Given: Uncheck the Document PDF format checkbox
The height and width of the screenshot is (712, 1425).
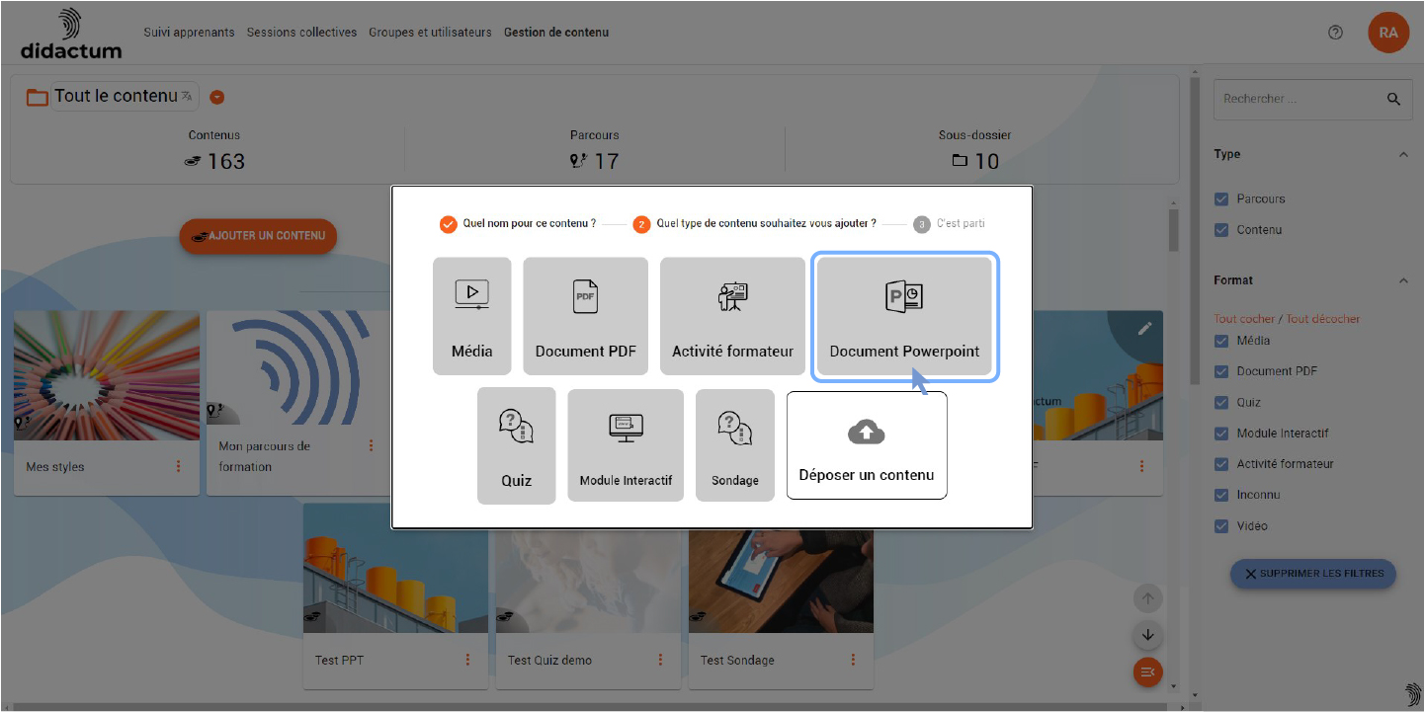Looking at the screenshot, I should (x=1221, y=371).
